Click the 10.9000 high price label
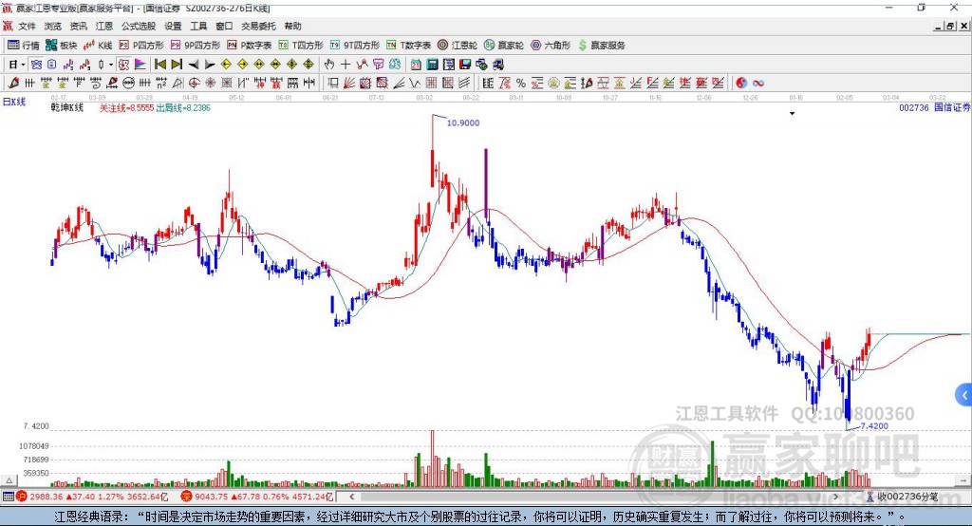 [x=463, y=122]
